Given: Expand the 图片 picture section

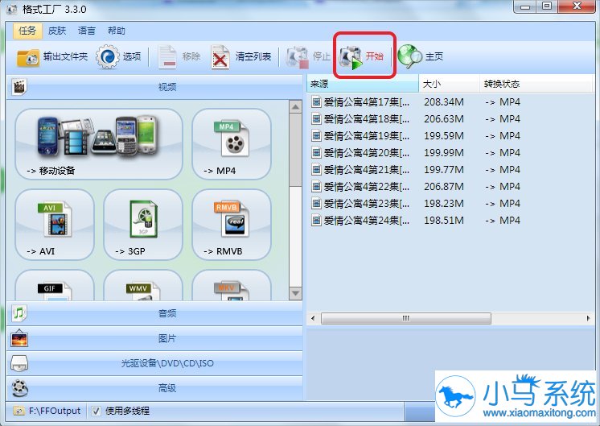Looking at the screenshot, I should (x=154, y=338).
